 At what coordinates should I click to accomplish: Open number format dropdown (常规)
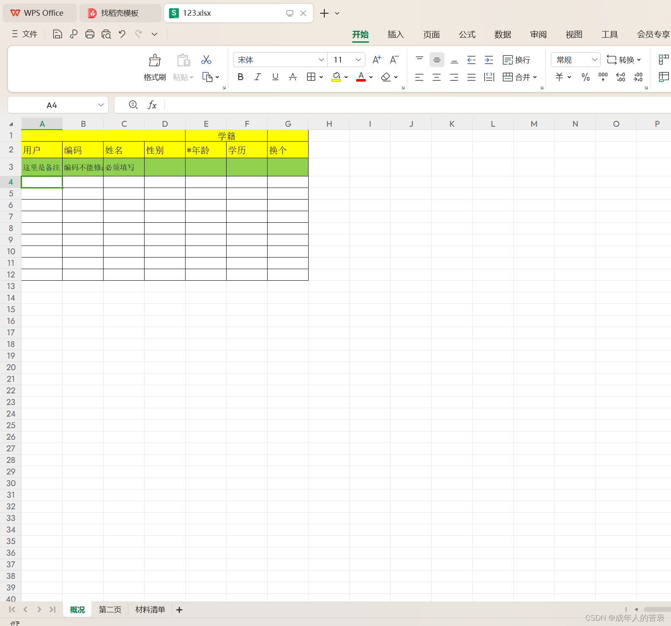[594, 60]
